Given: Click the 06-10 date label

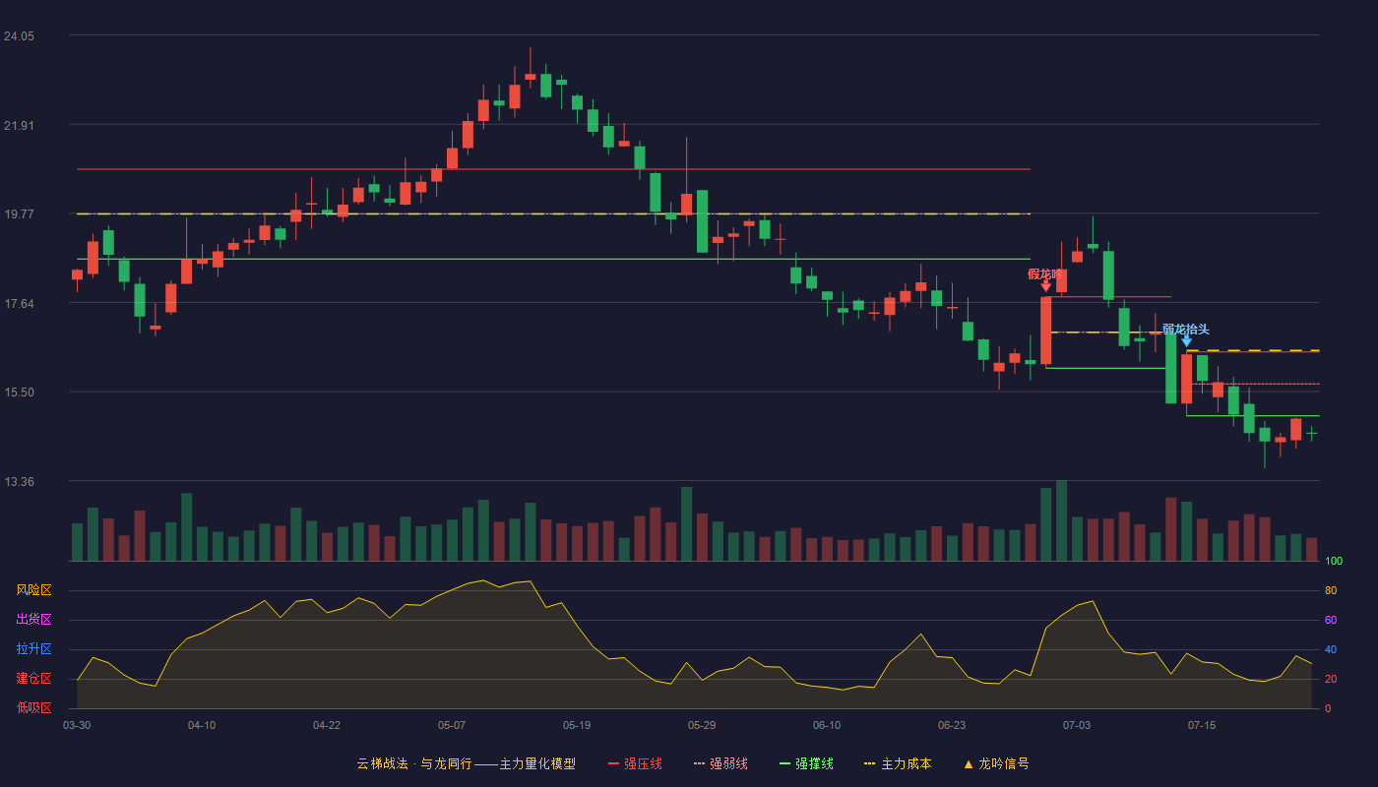Looking at the screenshot, I should [x=827, y=725].
